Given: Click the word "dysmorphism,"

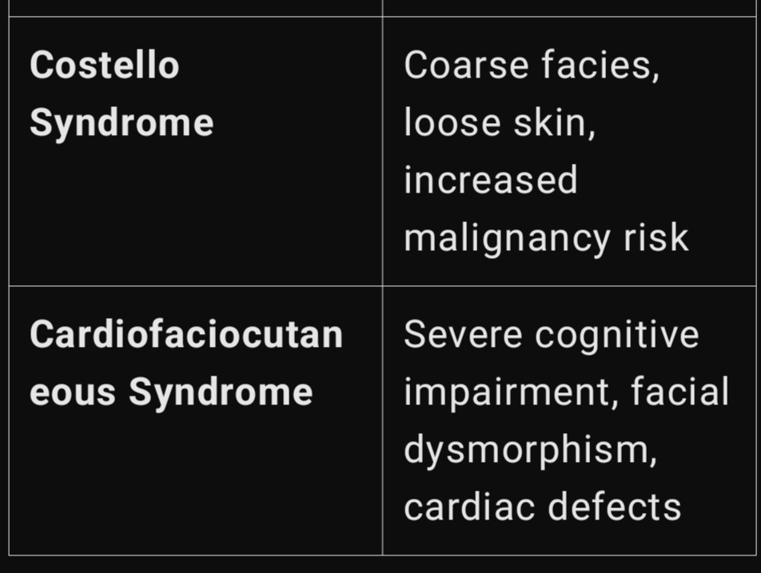Looking at the screenshot, I should [x=530, y=450].
